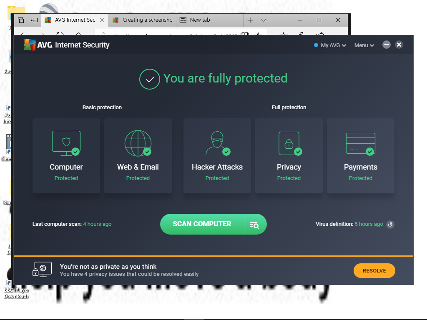The image size is (427, 320).
Task: Open the Web & Email globe tile
Action: point(138,156)
